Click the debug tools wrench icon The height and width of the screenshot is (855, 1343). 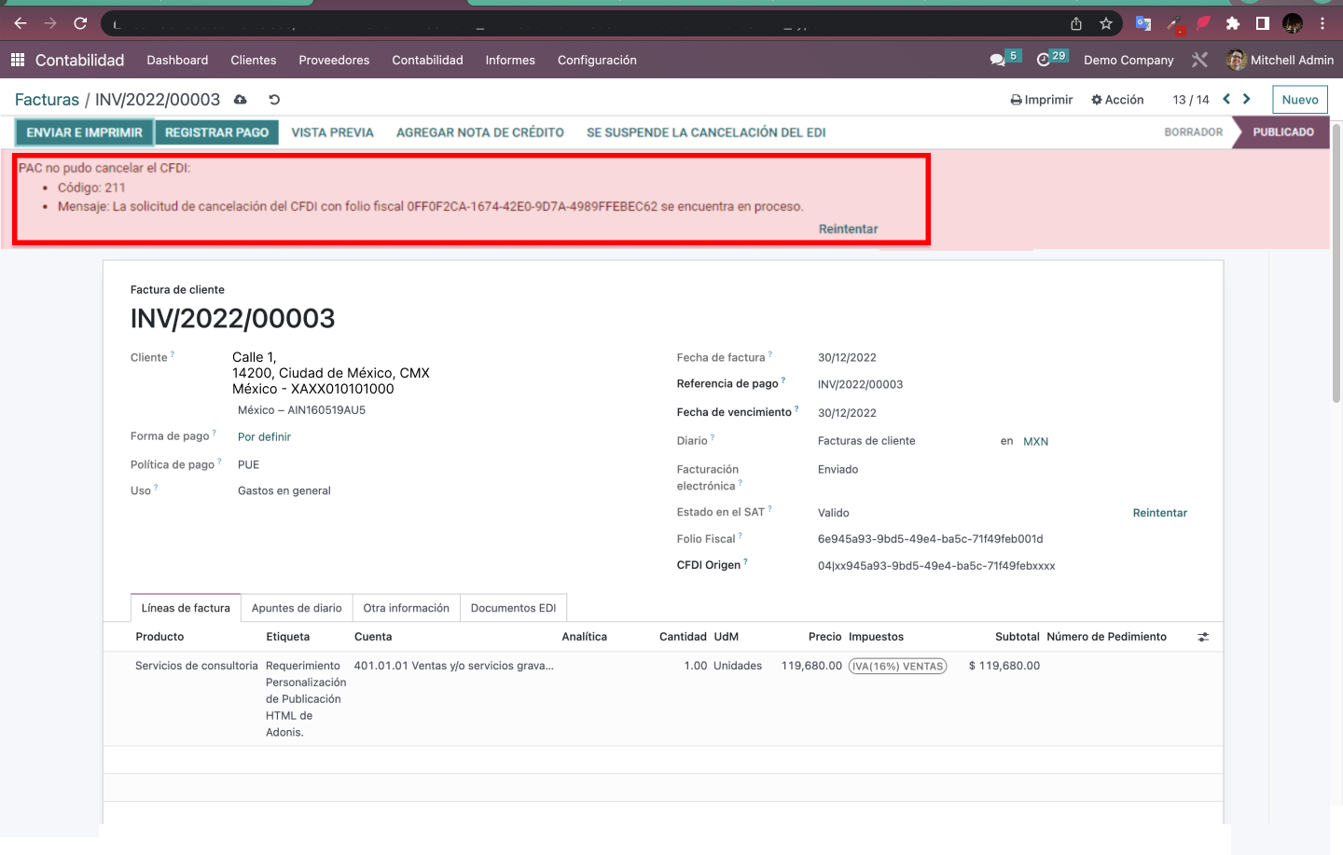(x=1199, y=60)
